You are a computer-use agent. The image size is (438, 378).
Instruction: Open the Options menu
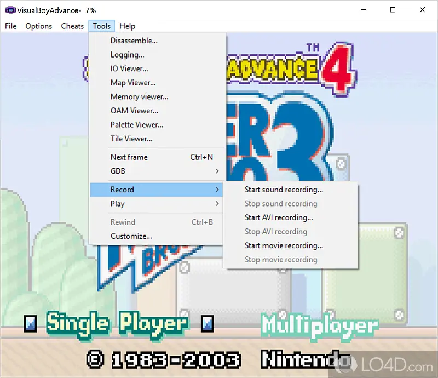39,26
